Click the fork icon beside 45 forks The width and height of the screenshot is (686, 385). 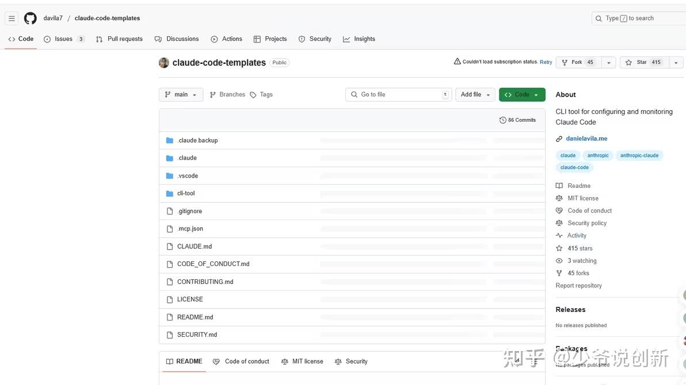coord(559,273)
